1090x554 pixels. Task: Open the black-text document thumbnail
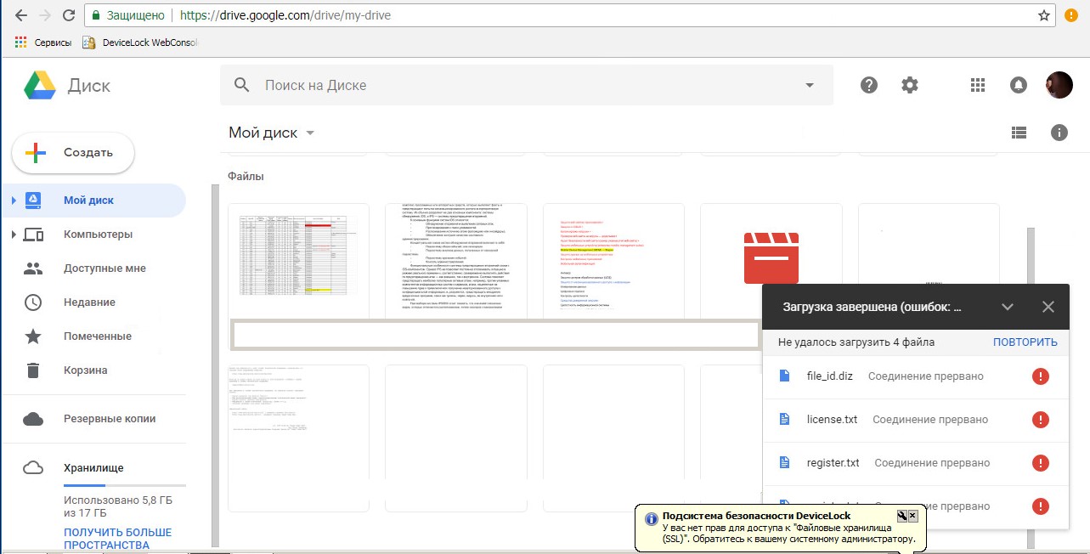tap(456, 260)
